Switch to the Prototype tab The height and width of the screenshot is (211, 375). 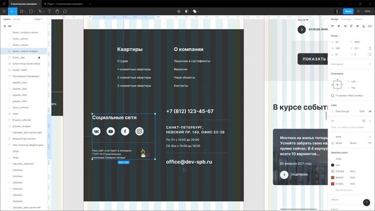point(346,19)
